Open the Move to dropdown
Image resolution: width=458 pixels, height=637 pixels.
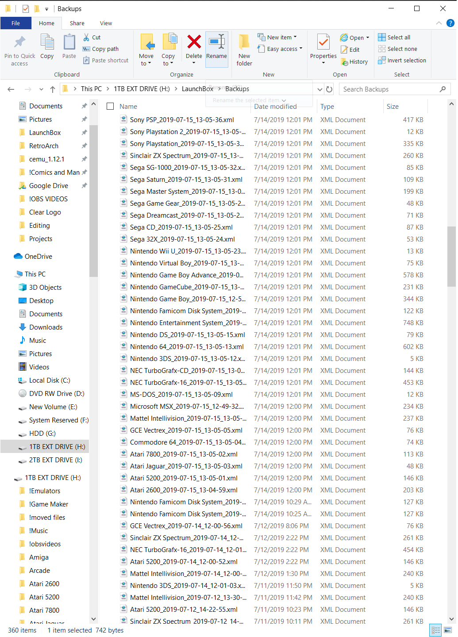click(x=146, y=60)
